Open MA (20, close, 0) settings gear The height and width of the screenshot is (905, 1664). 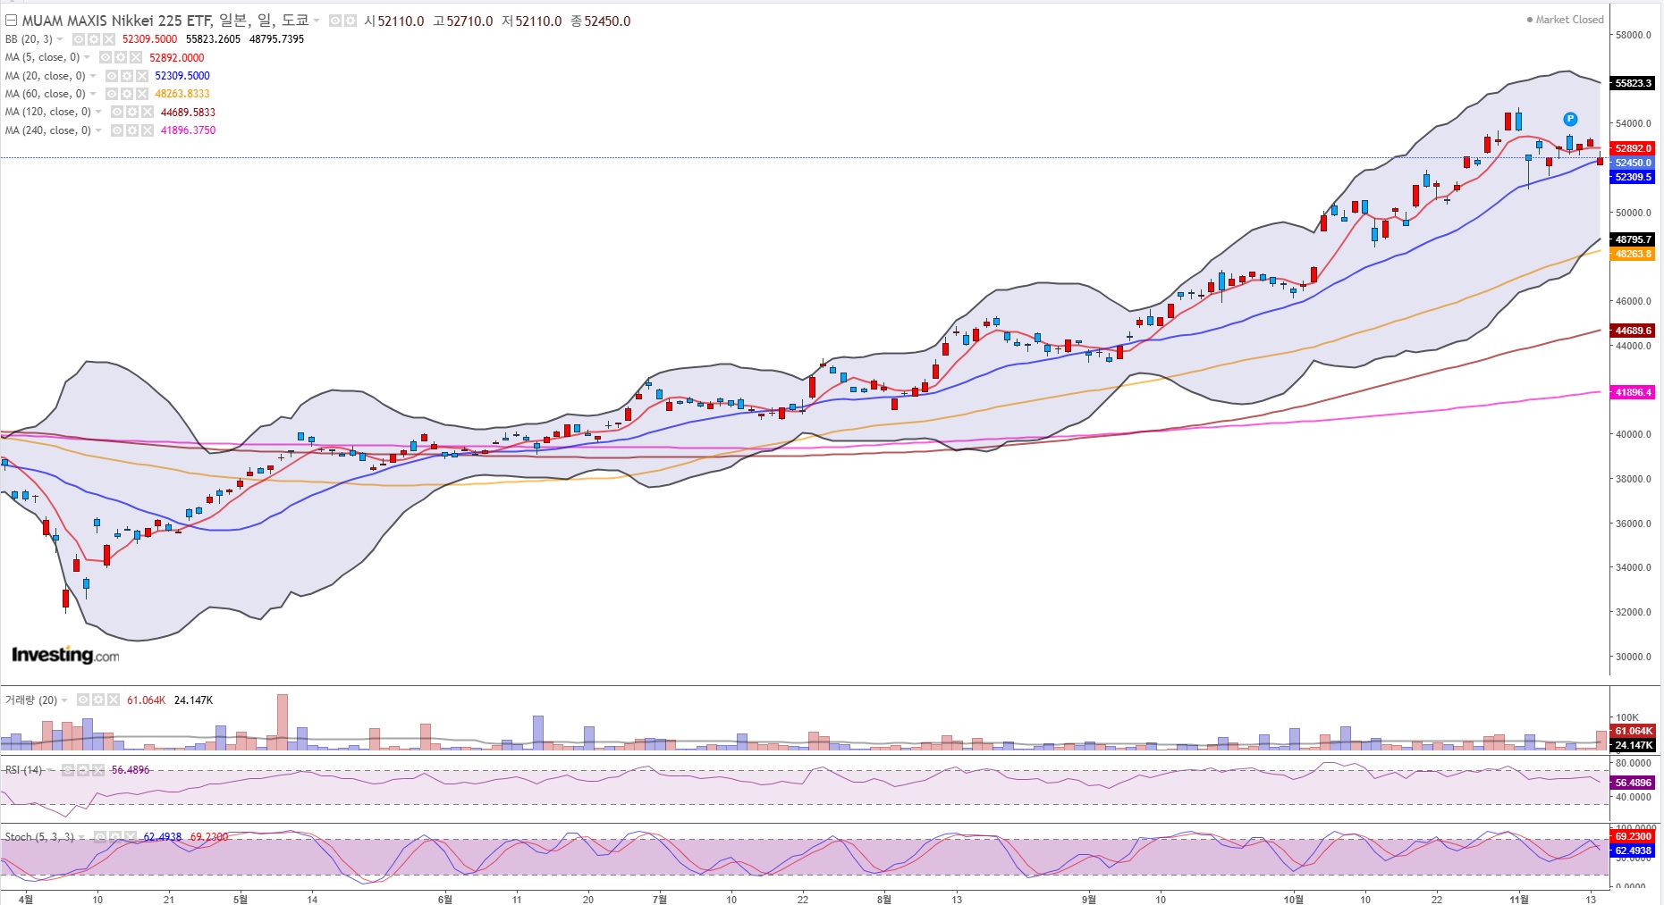(x=127, y=76)
